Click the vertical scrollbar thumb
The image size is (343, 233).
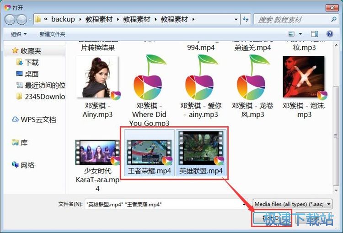pos(336,136)
